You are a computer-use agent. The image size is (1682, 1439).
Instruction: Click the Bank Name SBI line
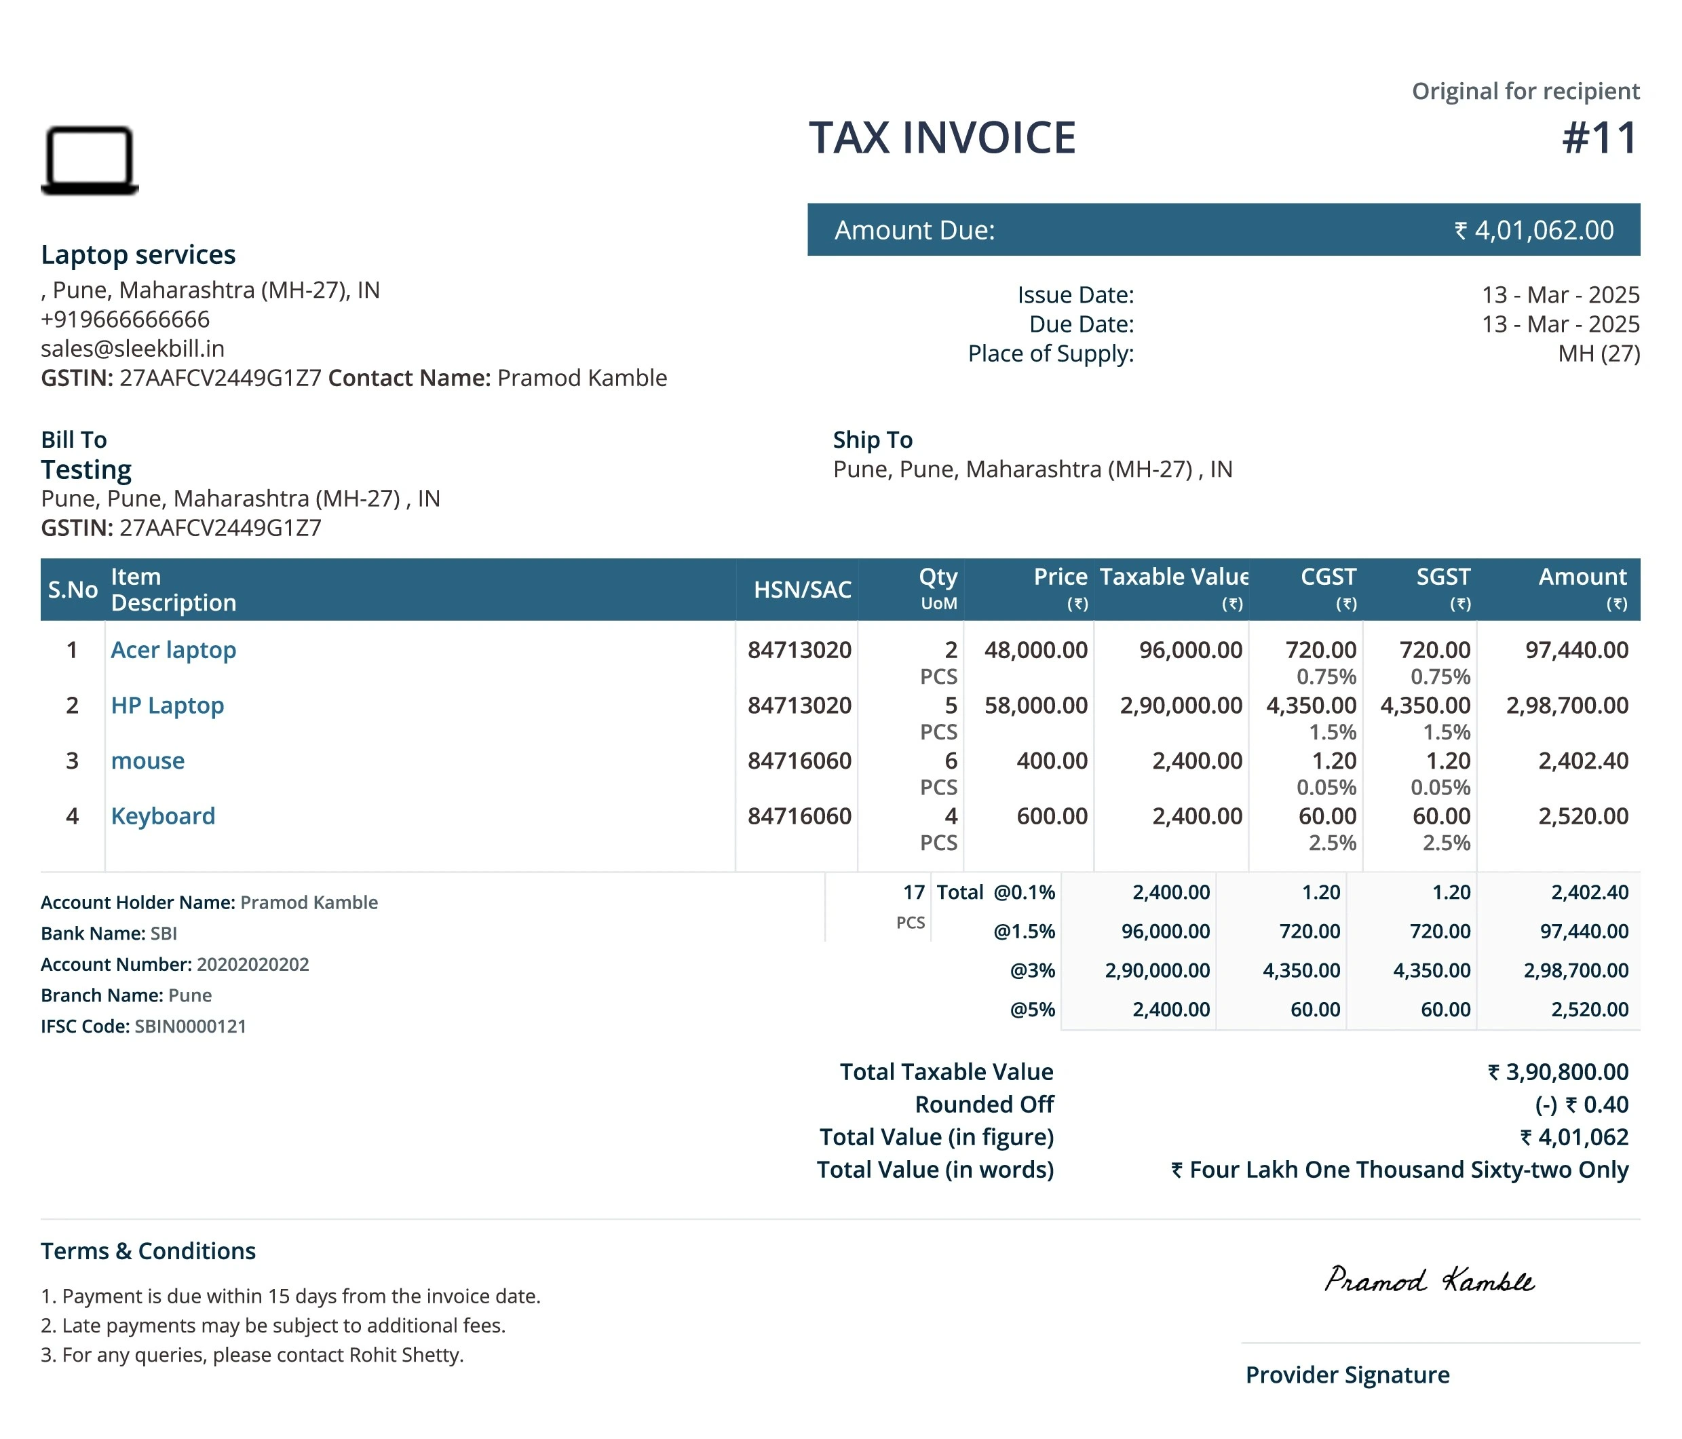pyautogui.click(x=109, y=934)
